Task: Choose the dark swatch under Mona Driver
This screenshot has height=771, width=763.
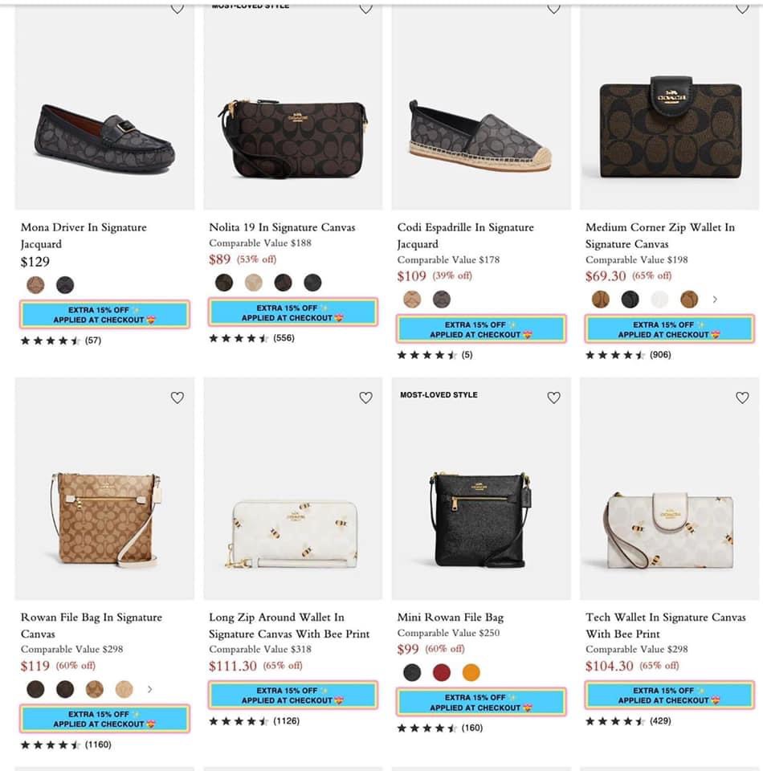Action: [x=65, y=284]
